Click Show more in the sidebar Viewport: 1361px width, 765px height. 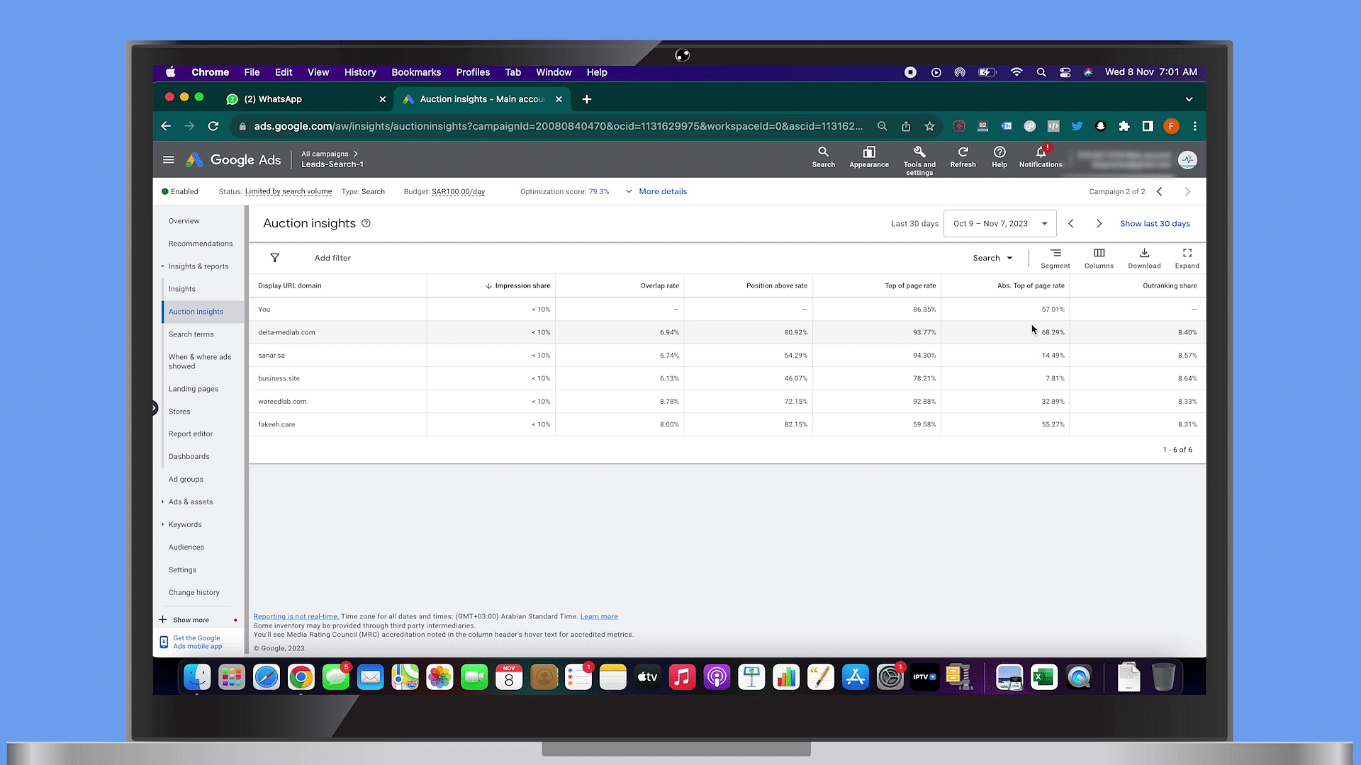(x=191, y=620)
